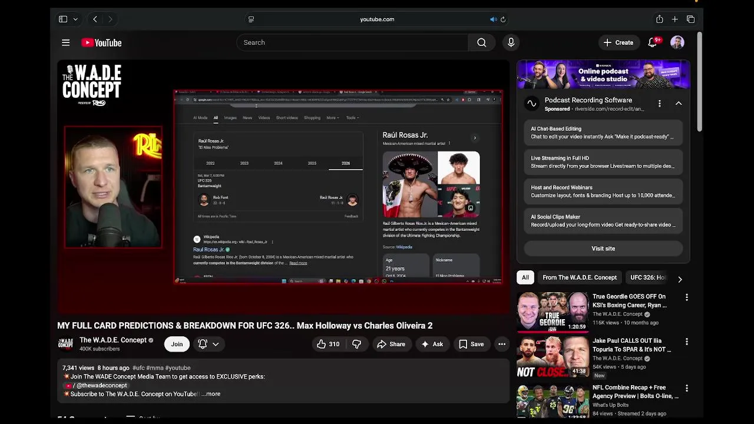The height and width of the screenshot is (424, 754).
Task: Go back in Safari
Action: [x=95, y=19]
